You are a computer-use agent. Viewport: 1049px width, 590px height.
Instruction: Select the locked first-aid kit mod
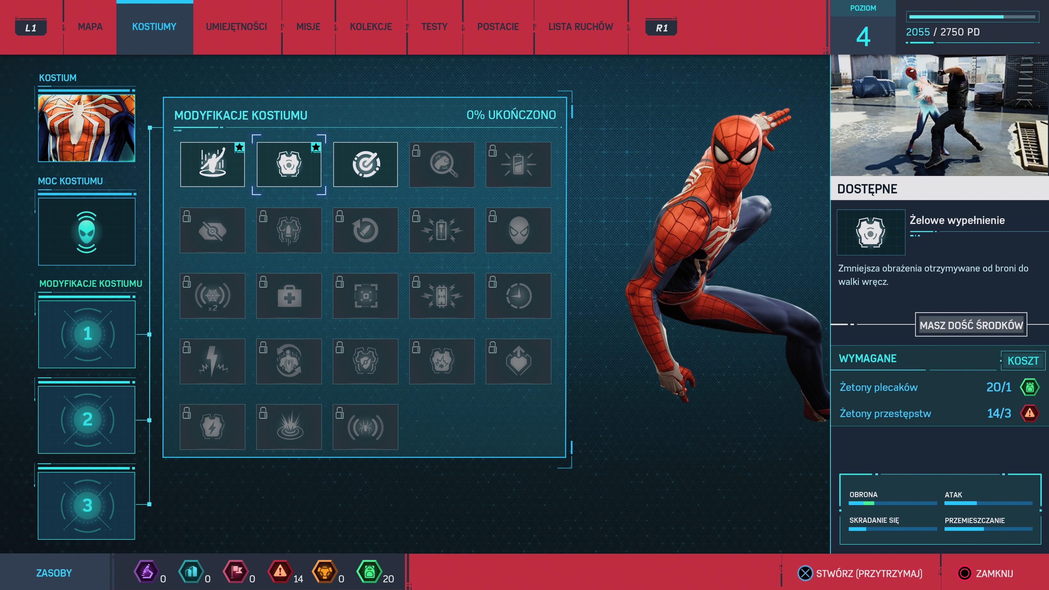(289, 296)
